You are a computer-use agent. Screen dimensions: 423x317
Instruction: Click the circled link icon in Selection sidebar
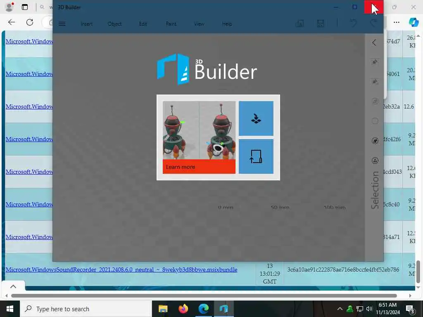[x=375, y=101]
